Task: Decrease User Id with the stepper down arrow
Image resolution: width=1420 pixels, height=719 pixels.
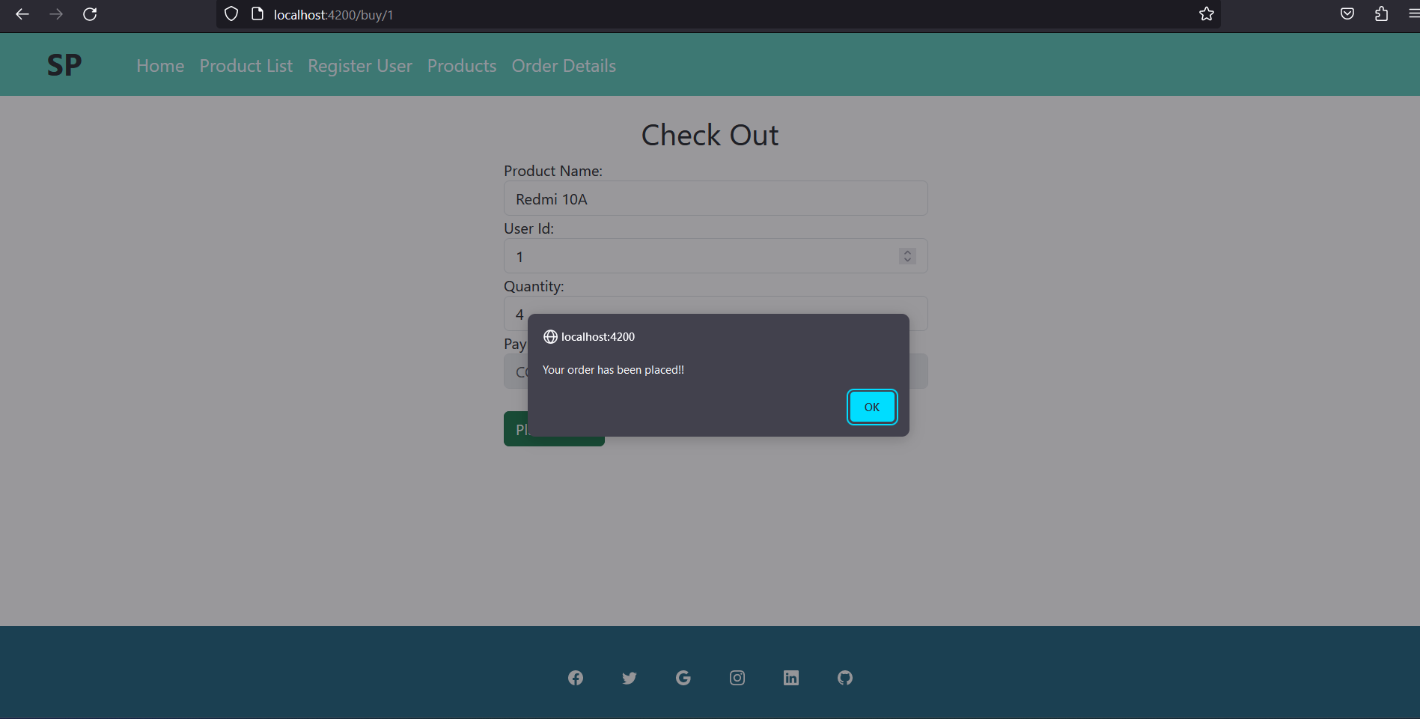Action: 906,260
